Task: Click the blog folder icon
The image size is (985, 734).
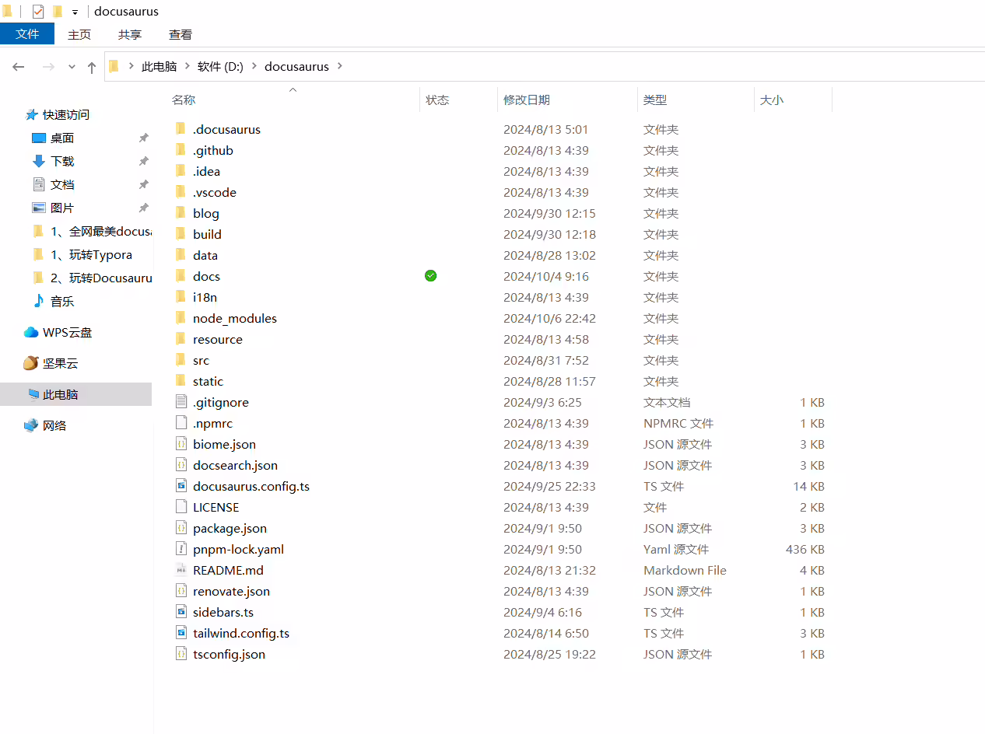Action: click(x=181, y=213)
